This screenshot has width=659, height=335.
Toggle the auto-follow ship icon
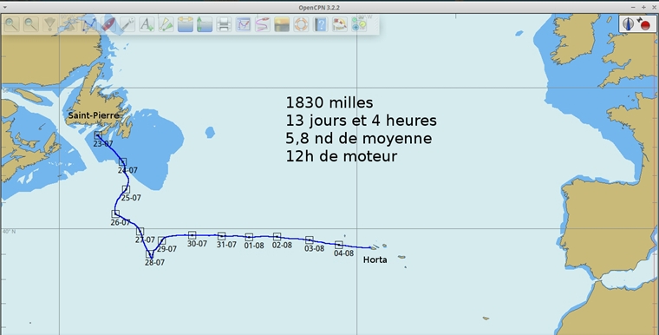[x=108, y=24]
